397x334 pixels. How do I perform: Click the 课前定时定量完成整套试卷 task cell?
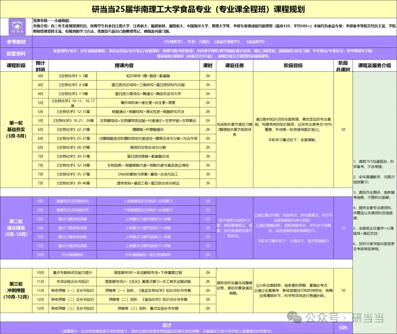pyautogui.click(x=235, y=291)
